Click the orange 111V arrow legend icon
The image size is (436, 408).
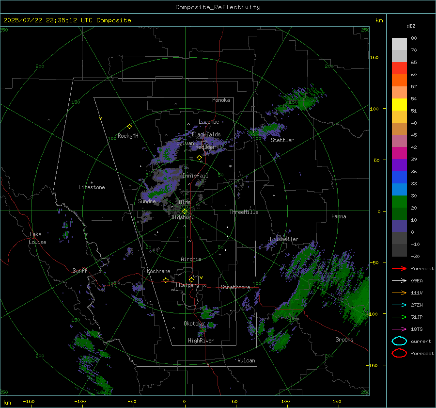399,293
